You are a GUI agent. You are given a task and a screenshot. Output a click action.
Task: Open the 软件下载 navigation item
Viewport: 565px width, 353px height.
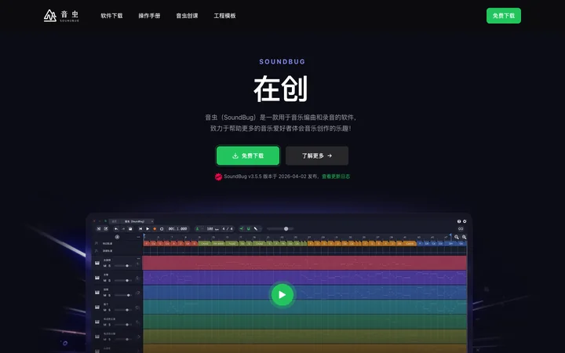click(x=111, y=16)
